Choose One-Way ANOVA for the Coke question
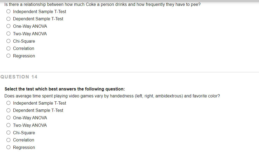The image size is (259, 158). (8, 26)
